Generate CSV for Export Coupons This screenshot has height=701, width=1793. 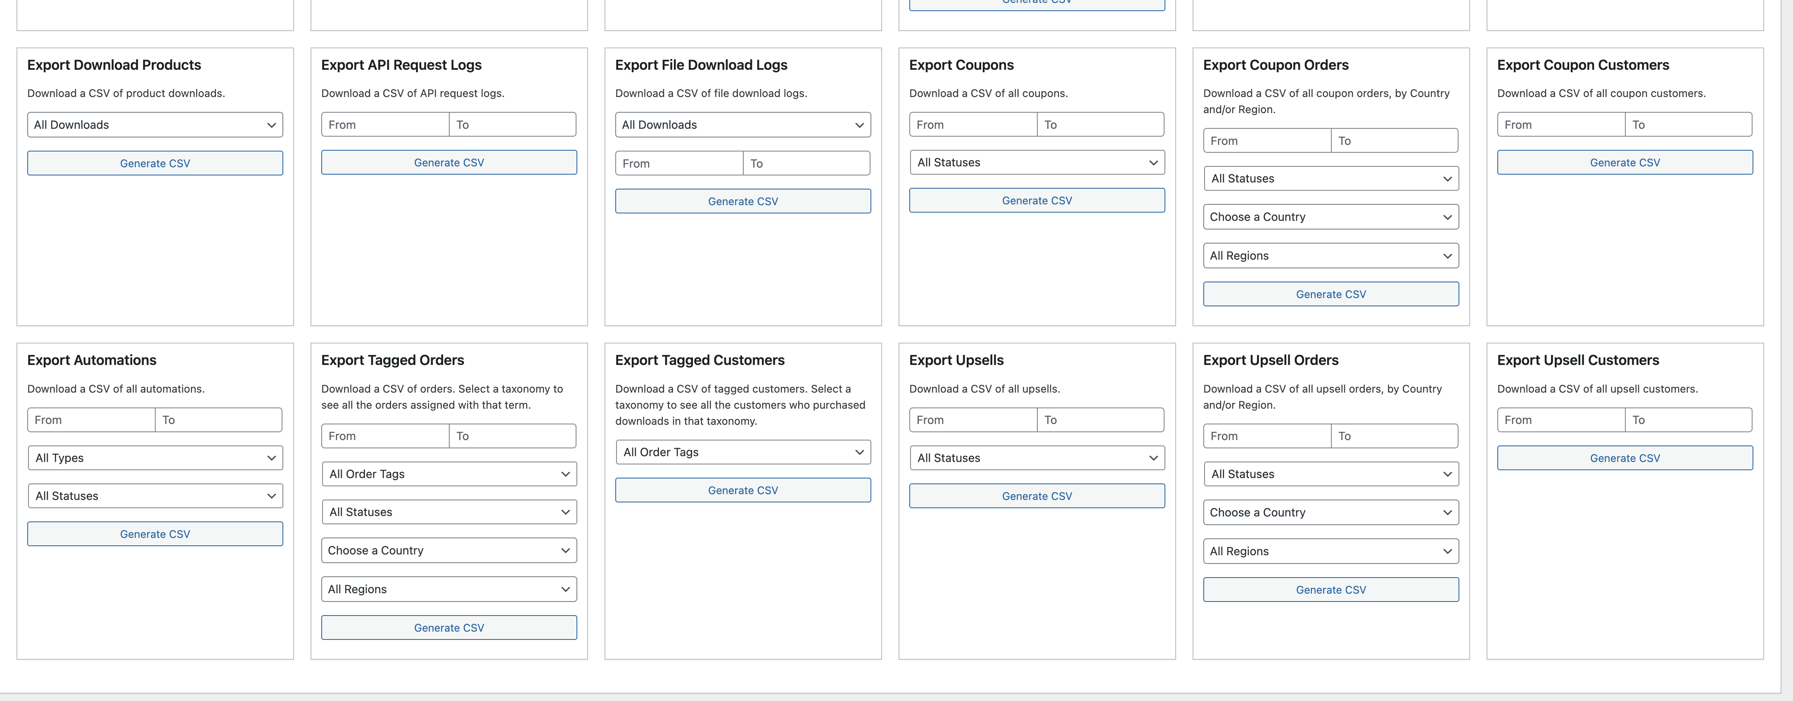point(1036,201)
